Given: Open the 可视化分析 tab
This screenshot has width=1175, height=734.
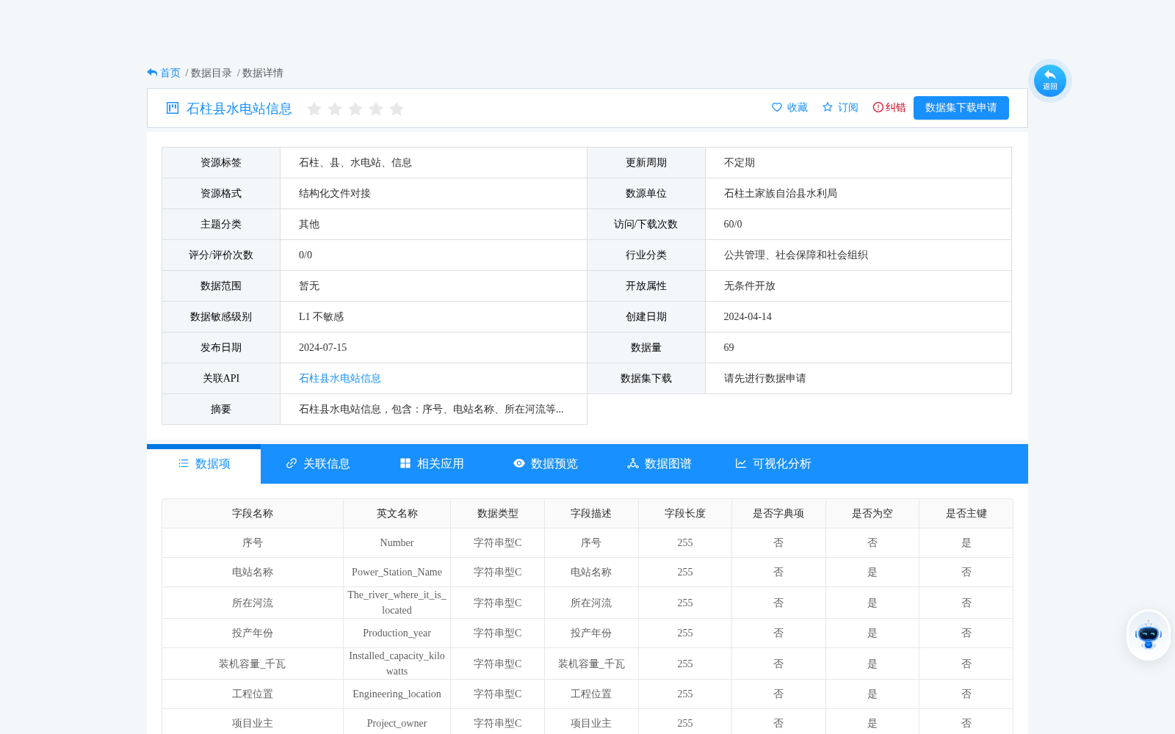Looking at the screenshot, I should click(773, 464).
